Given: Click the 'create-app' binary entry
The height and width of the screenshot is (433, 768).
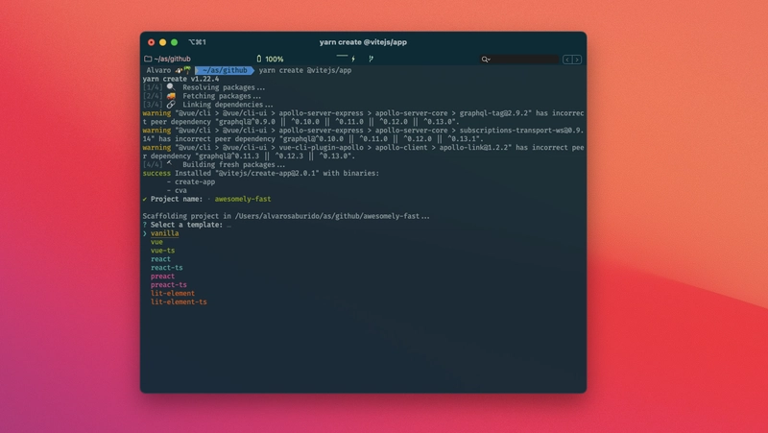Looking at the screenshot, I should (195, 181).
